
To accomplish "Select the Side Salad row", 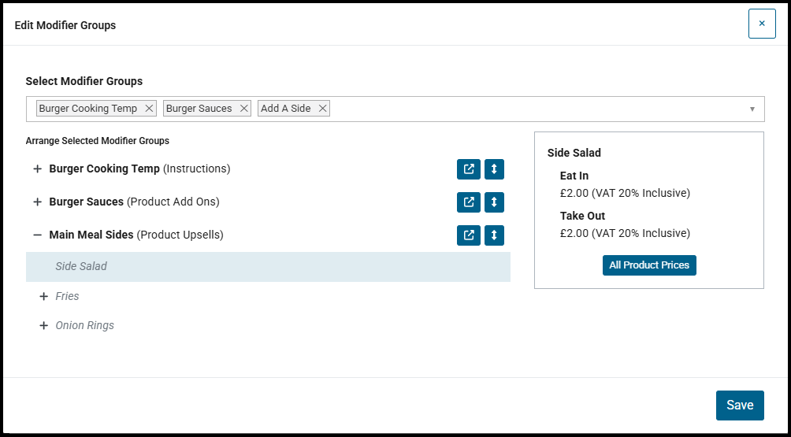I will 268,267.
